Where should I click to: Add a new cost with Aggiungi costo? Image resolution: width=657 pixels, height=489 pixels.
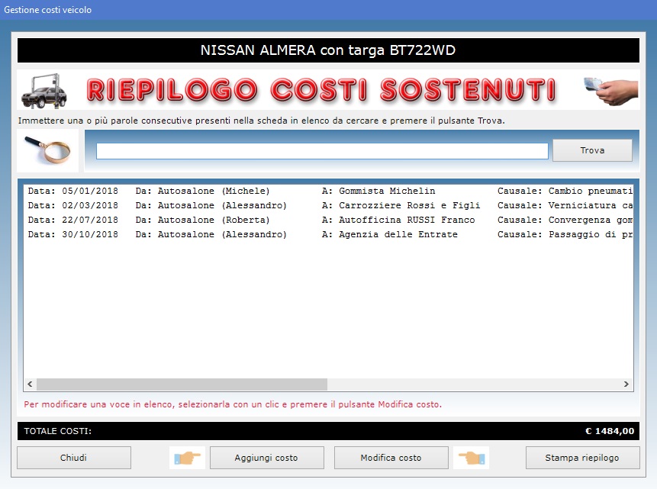coord(266,458)
